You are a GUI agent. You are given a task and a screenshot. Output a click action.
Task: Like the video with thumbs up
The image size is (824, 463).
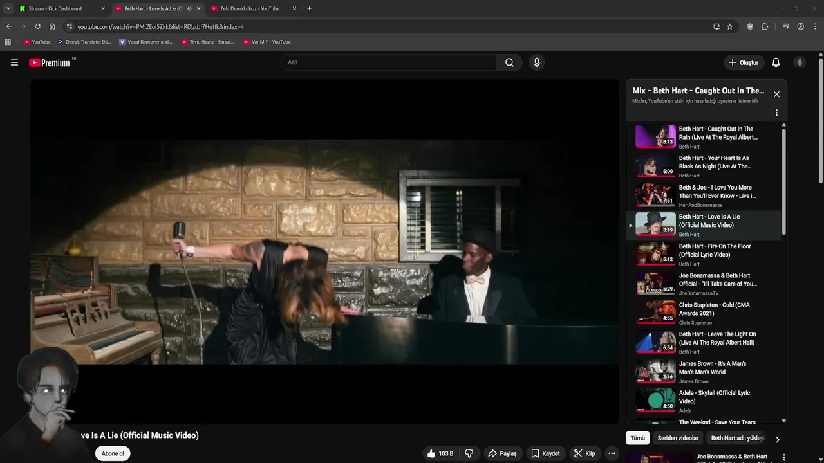click(440, 453)
